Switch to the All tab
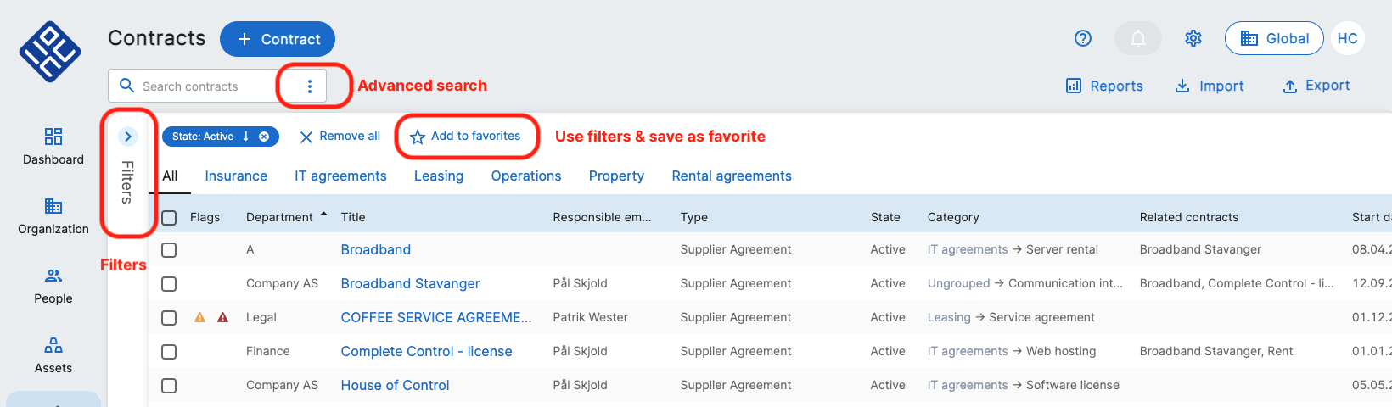 click(170, 176)
